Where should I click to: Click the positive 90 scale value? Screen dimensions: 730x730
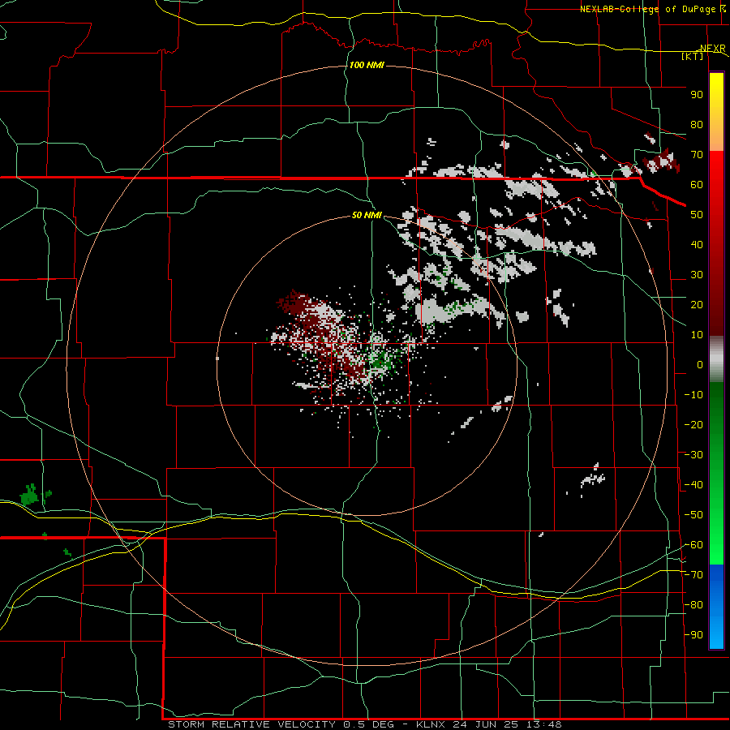pyautogui.click(x=697, y=95)
